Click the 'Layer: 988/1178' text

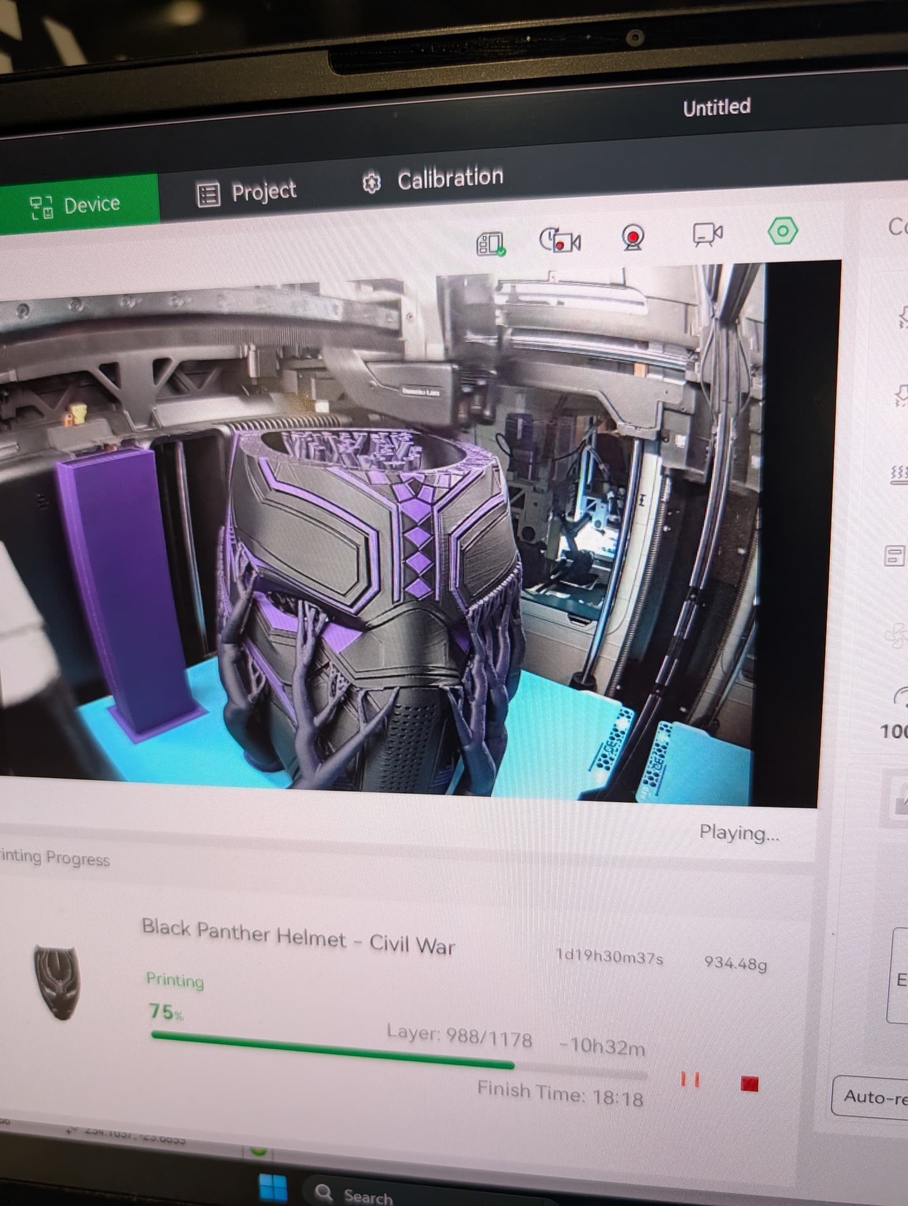460,1035
